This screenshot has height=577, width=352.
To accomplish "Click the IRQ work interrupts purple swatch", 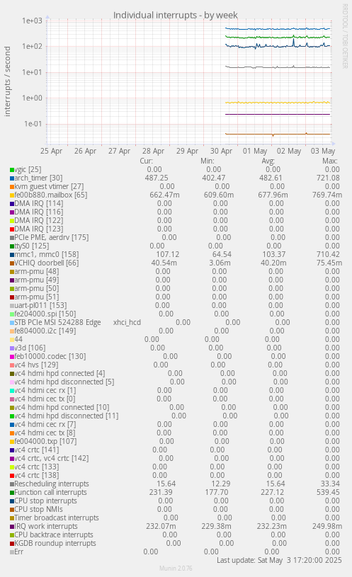I will (x=12, y=527).
